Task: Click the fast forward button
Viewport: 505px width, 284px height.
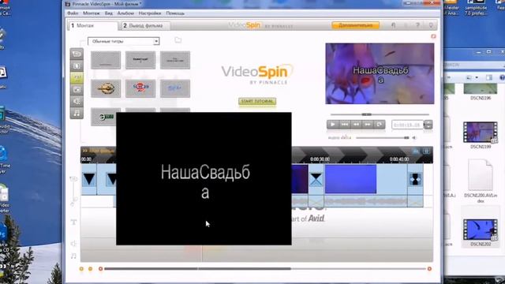Action: (368, 125)
